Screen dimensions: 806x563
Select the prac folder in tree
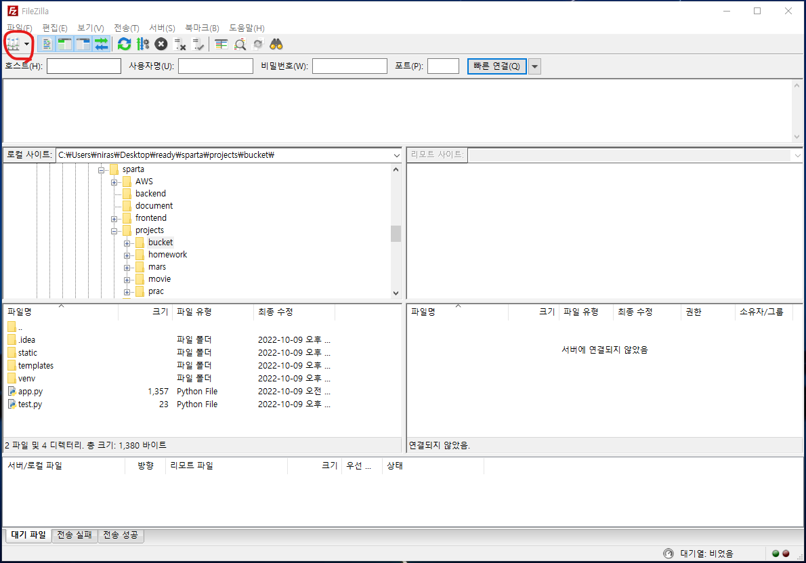tap(156, 291)
